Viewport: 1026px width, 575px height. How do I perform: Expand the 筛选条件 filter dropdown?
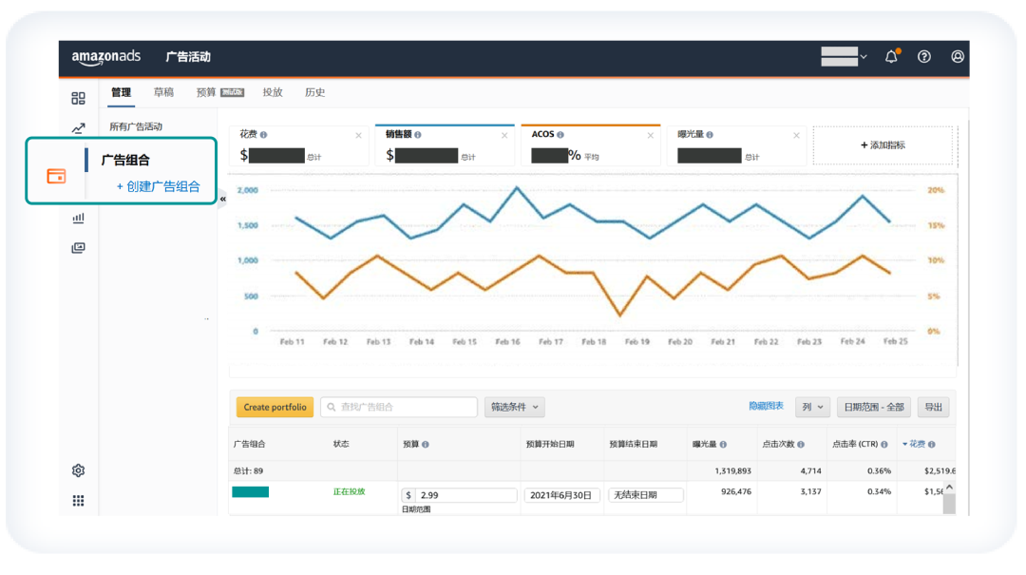click(x=514, y=407)
